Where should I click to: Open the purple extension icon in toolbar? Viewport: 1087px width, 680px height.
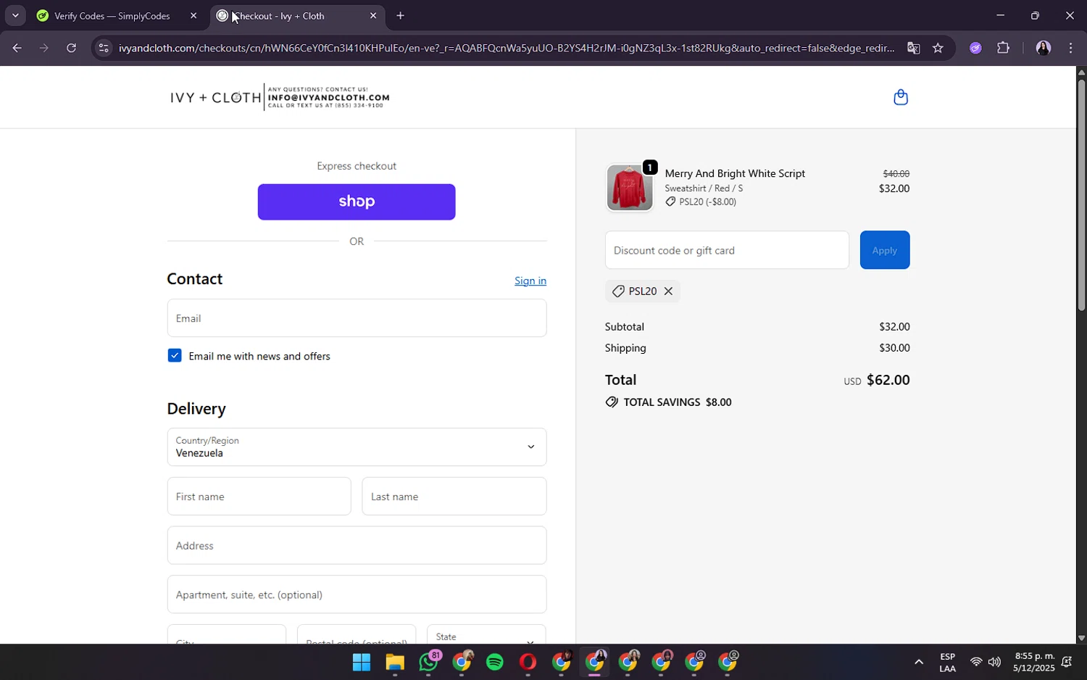click(x=975, y=48)
